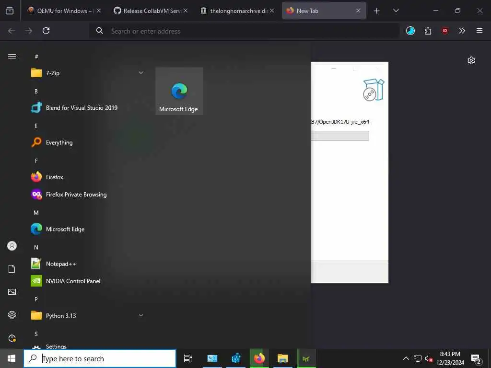Open a new tab with plus button
This screenshot has width=491, height=368.
coord(377,11)
